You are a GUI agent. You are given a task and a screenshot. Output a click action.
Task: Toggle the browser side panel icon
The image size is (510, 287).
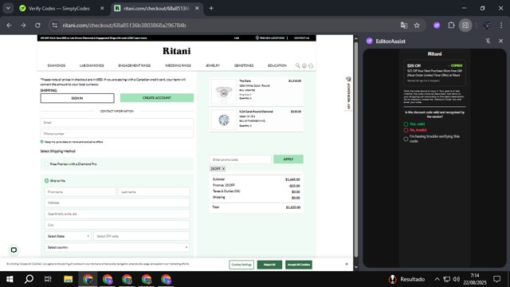click(465, 26)
